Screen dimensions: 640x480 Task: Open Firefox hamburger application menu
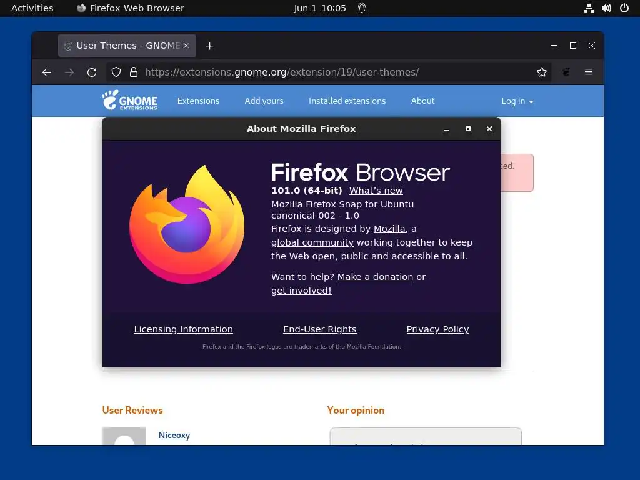[589, 72]
